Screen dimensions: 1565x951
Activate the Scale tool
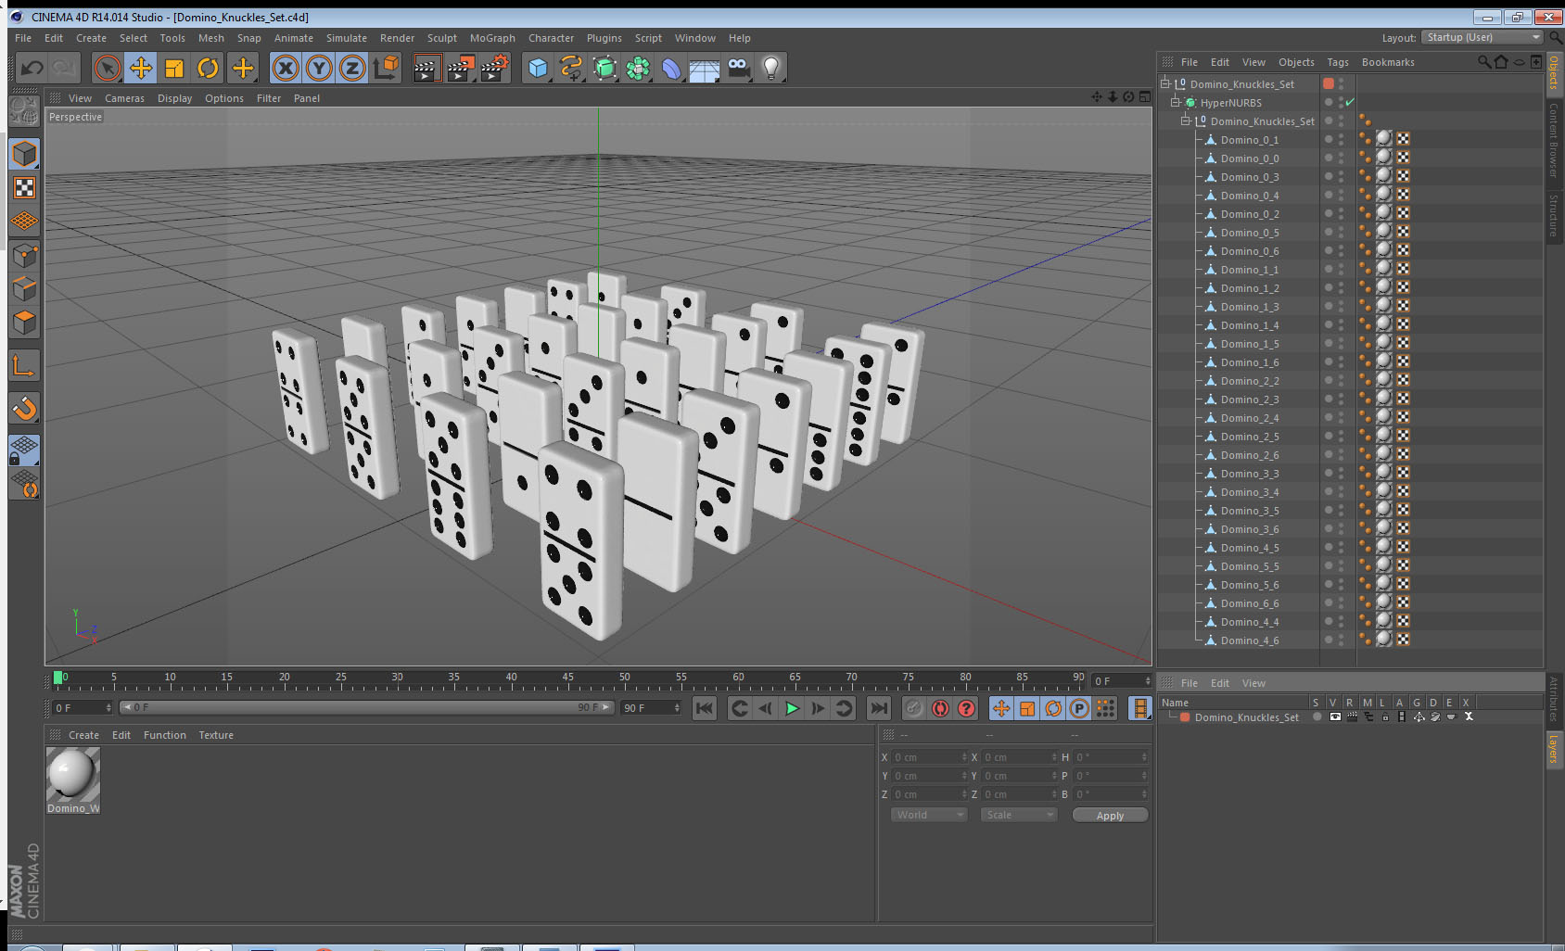click(x=174, y=68)
